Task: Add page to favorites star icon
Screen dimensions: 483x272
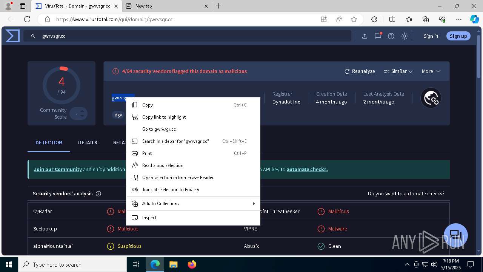Action: pos(354,19)
